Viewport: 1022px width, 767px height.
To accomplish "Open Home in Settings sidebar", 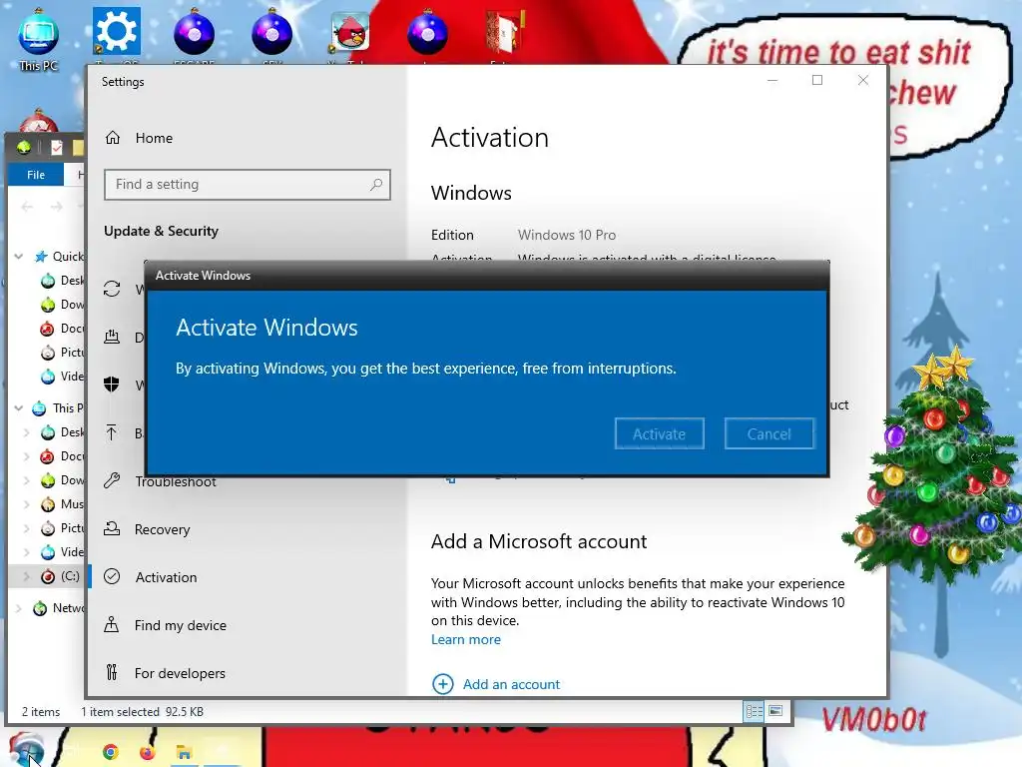I will click(x=154, y=138).
